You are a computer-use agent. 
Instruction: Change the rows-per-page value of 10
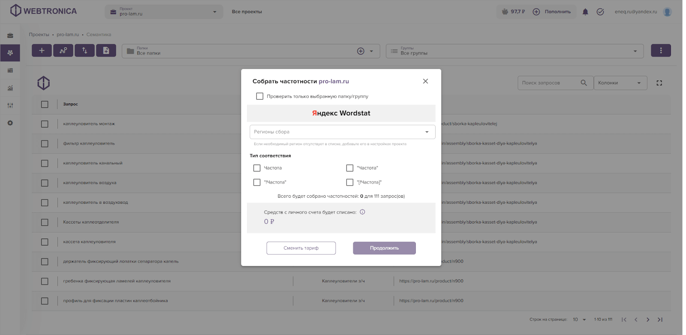[x=579, y=320]
